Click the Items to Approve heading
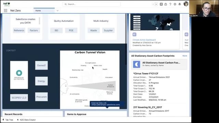The height and width of the screenshot is (123, 219). [77, 114]
